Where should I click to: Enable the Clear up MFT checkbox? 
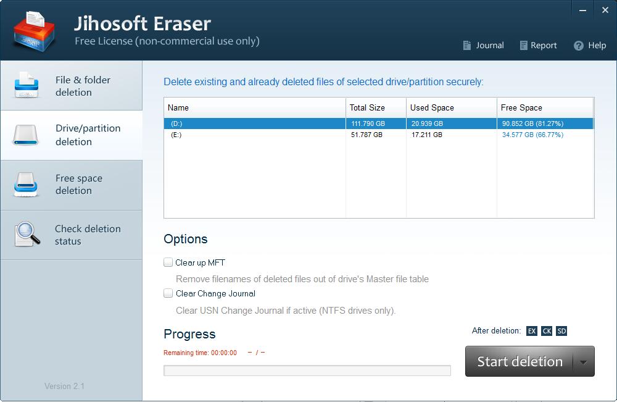(x=168, y=262)
